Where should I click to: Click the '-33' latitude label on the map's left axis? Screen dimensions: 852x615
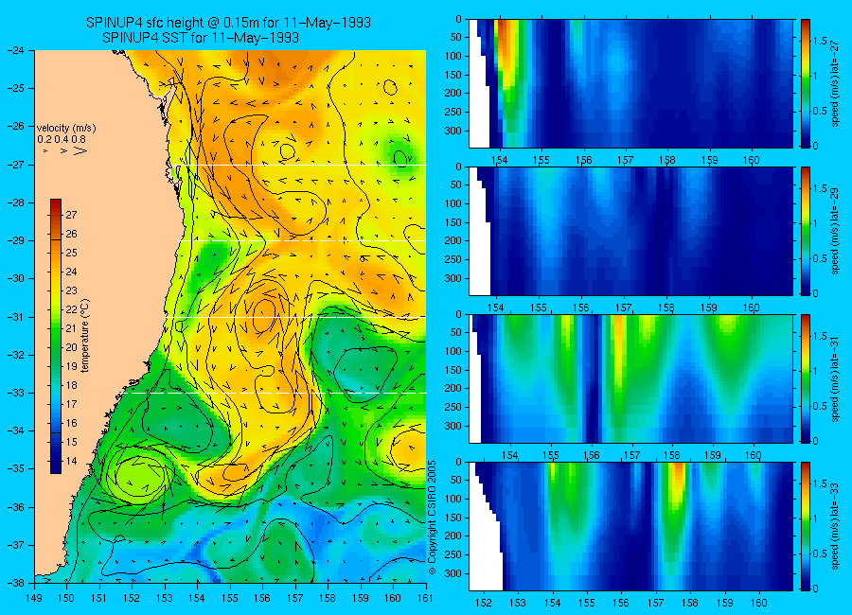point(16,393)
